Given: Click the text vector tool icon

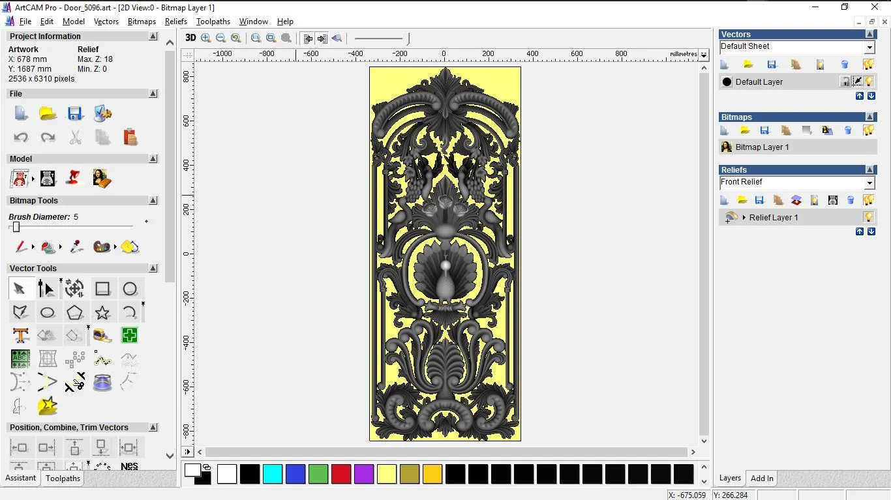Looking at the screenshot, I should [21, 336].
